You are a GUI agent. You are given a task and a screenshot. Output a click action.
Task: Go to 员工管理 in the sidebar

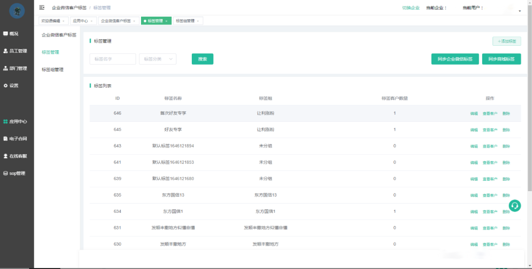[15, 51]
